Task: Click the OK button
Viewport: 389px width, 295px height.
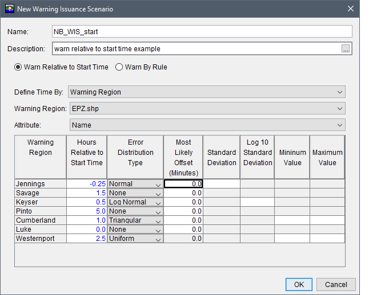Action: point(299,284)
